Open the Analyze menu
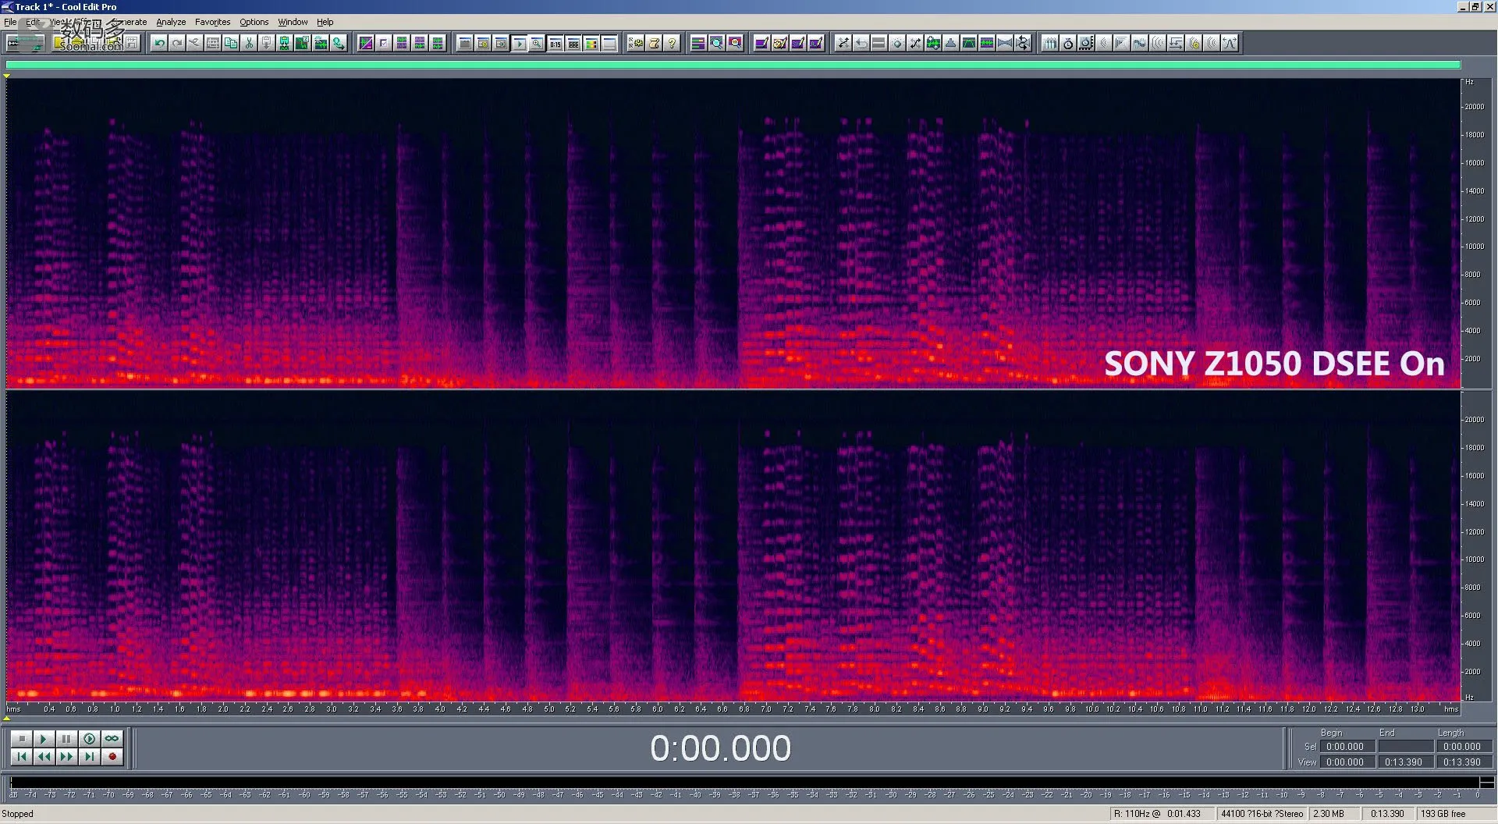Screen dimensions: 1498x824 pos(171,22)
